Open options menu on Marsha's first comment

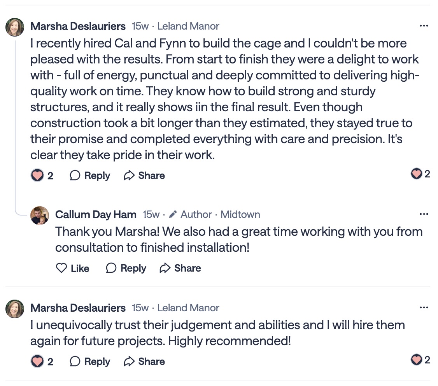coord(424,26)
